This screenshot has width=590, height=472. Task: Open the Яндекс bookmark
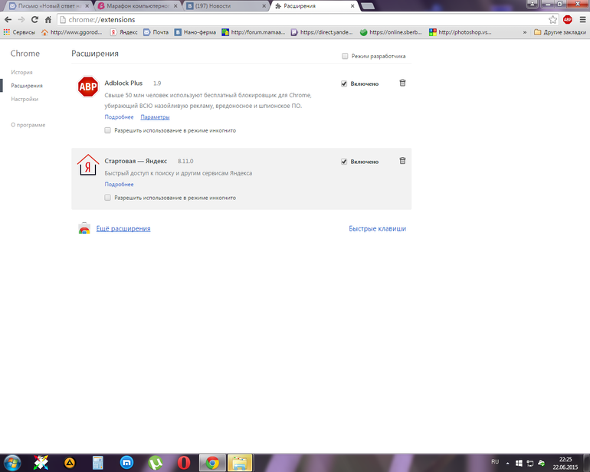pyautogui.click(x=124, y=32)
